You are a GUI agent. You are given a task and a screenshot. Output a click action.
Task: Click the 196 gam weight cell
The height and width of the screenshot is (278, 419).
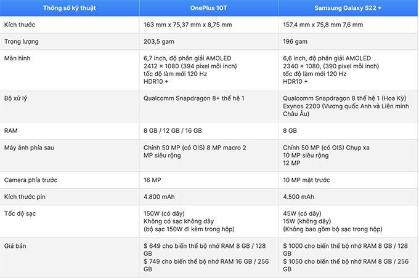tap(295, 42)
